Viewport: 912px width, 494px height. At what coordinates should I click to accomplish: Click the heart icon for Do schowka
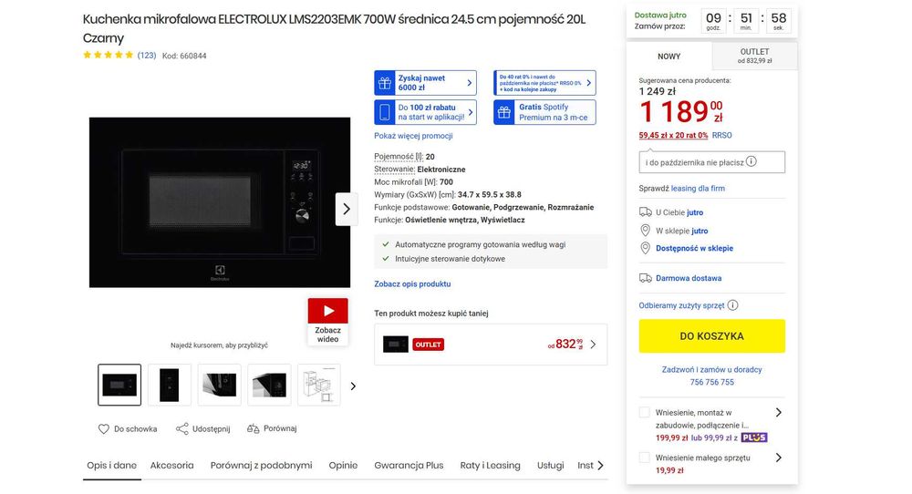point(104,429)
